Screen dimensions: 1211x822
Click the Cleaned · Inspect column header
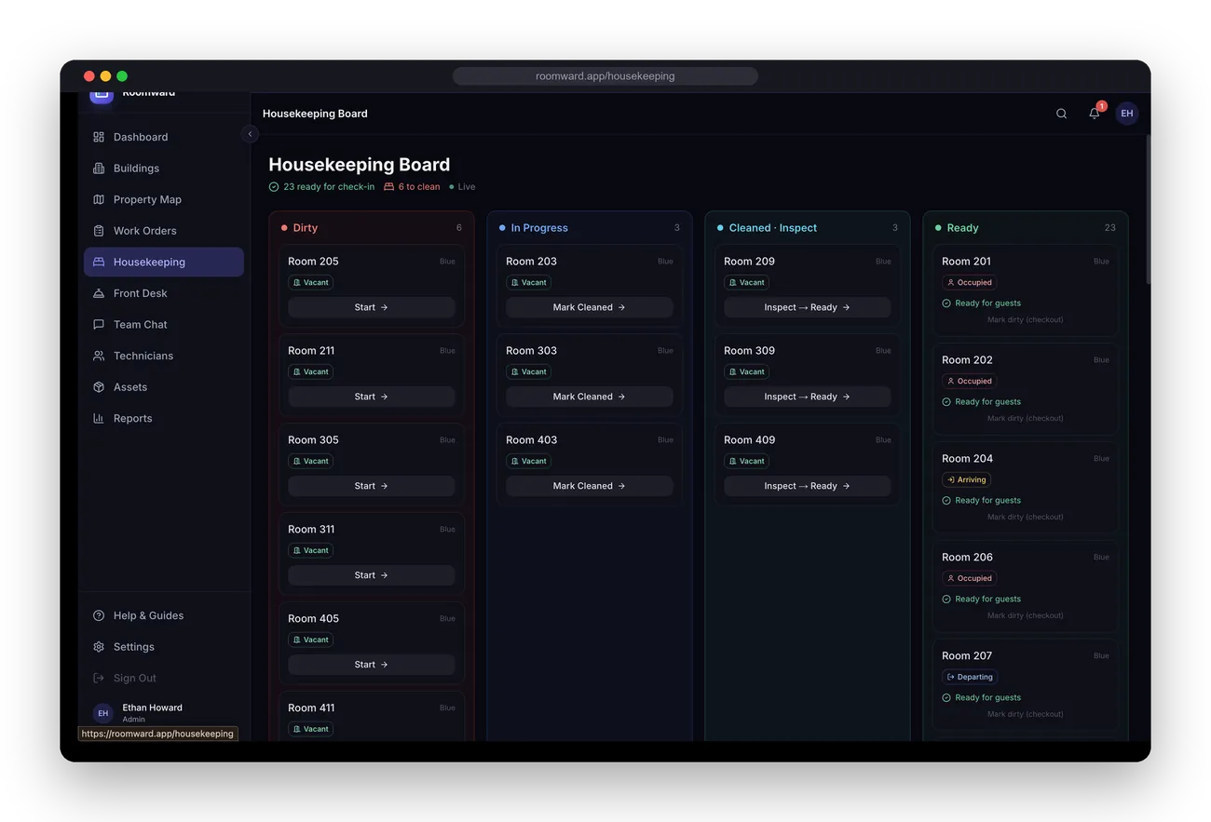coord(808,228)
